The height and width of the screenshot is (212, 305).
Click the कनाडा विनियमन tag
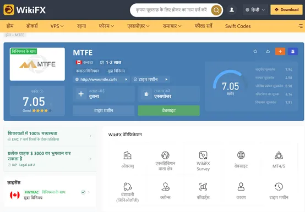88,71
